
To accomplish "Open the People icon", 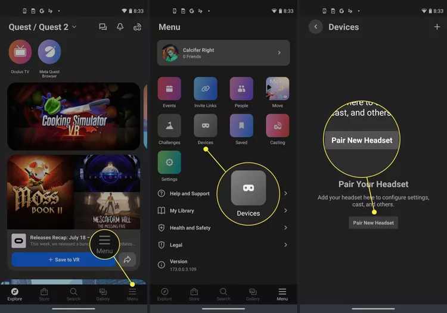I will point(241,89).
